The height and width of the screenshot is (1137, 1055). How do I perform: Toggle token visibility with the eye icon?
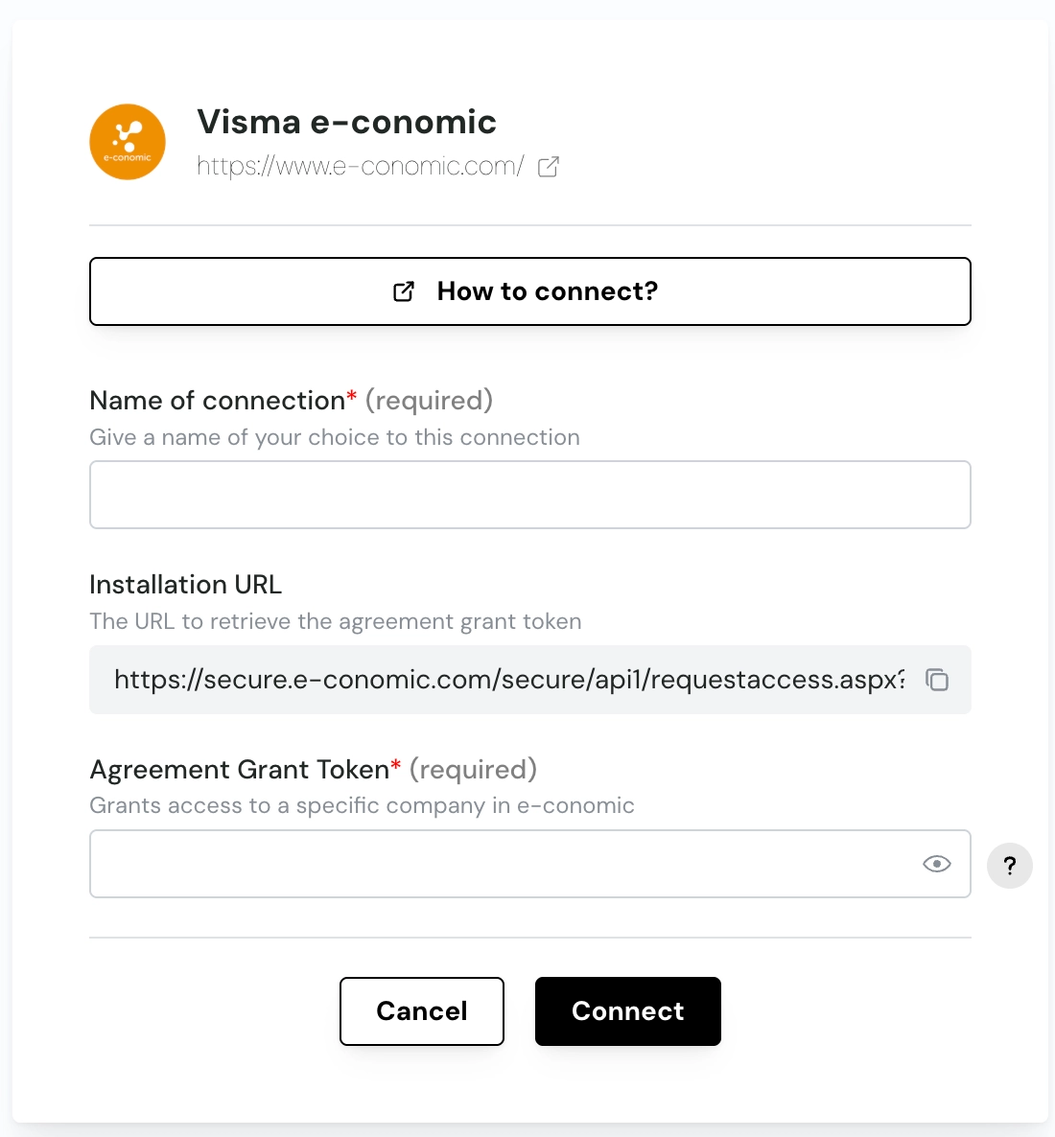pyautogui.click(x=937, y=864)
